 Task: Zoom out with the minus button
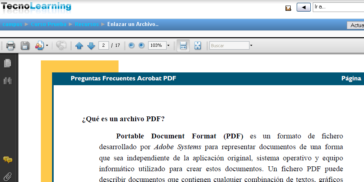(x=132, y=46)
